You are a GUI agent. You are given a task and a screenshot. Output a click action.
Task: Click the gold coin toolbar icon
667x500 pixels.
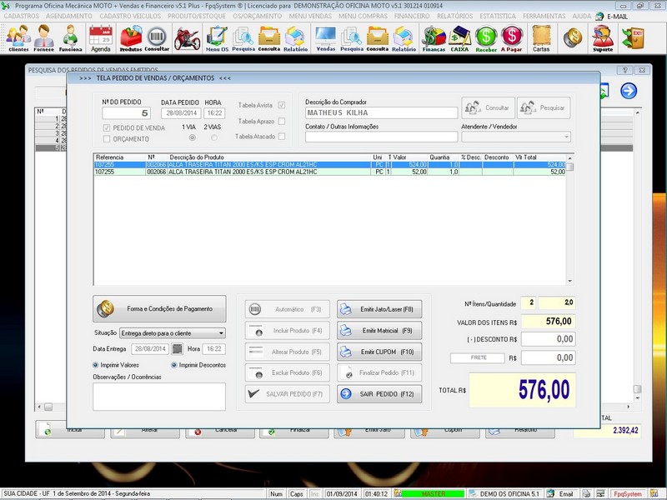click(x=573, y=37)
